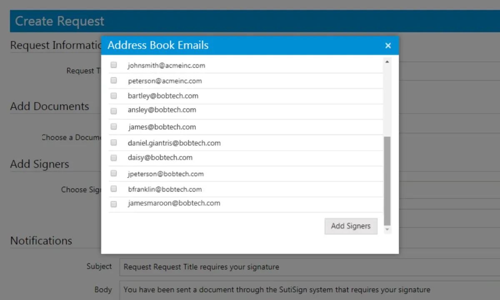This screenshot has height=300, width=500.
Task: Tick the bfranklin@bobtech.com checkbox
Action: 113,189
